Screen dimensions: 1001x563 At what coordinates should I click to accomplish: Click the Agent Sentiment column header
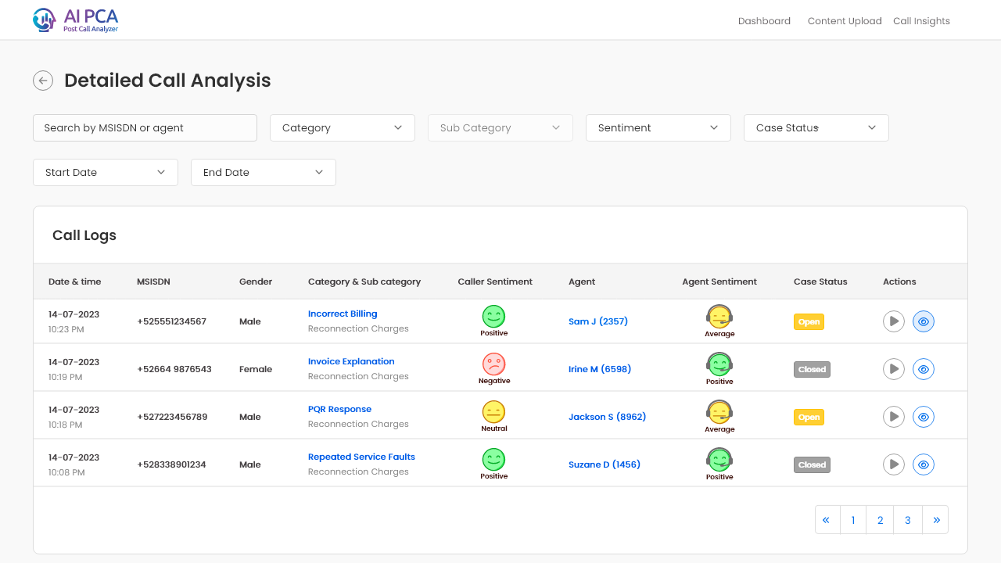[719, 281]
